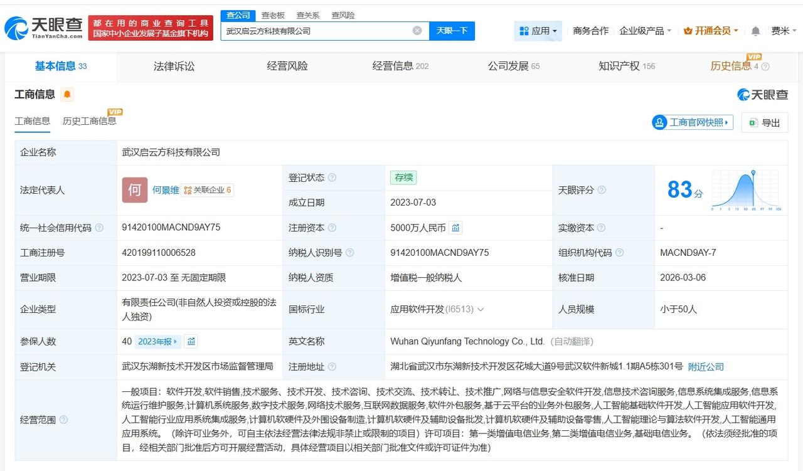Click the chart icon beside 2023年报
The width and height of the screenshot is (803, 471).
[x=191, y=341]
